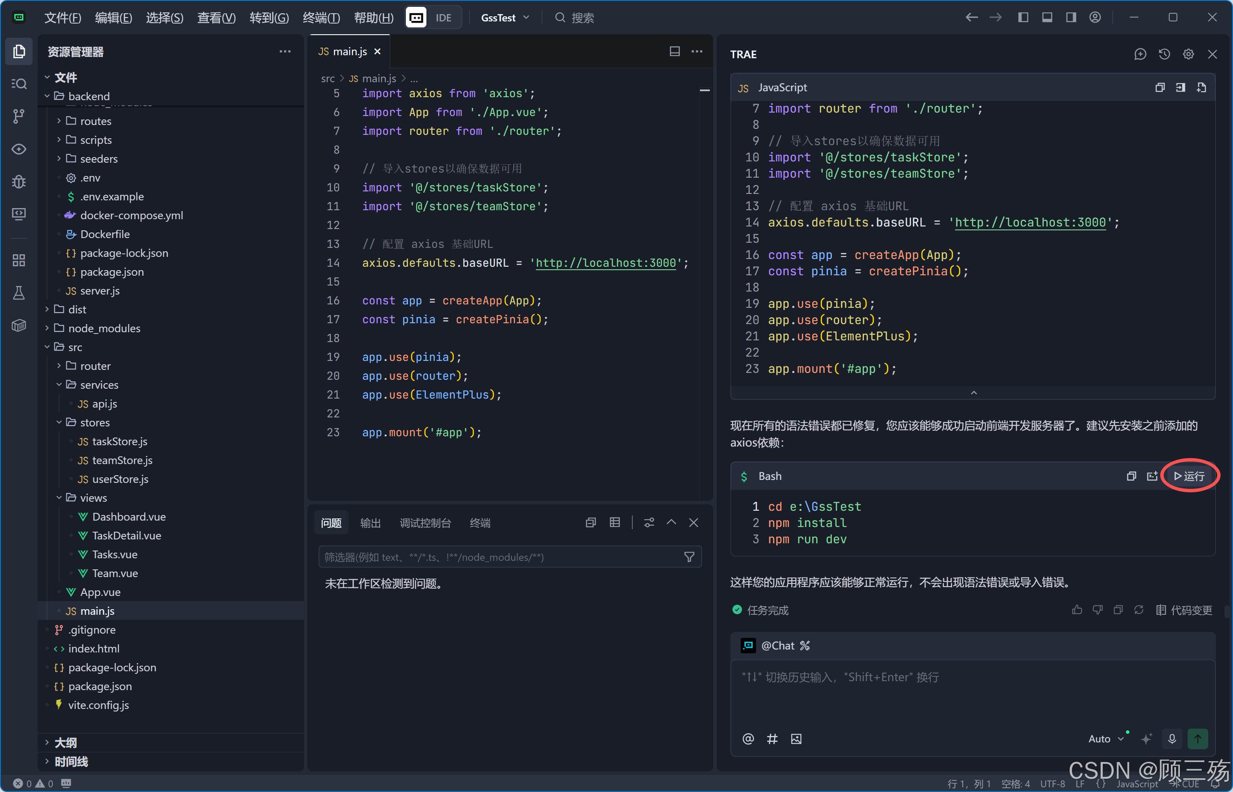Screen dimensions: 1233x792
Task: Expand the router folder under src
Action: (95, 366)
